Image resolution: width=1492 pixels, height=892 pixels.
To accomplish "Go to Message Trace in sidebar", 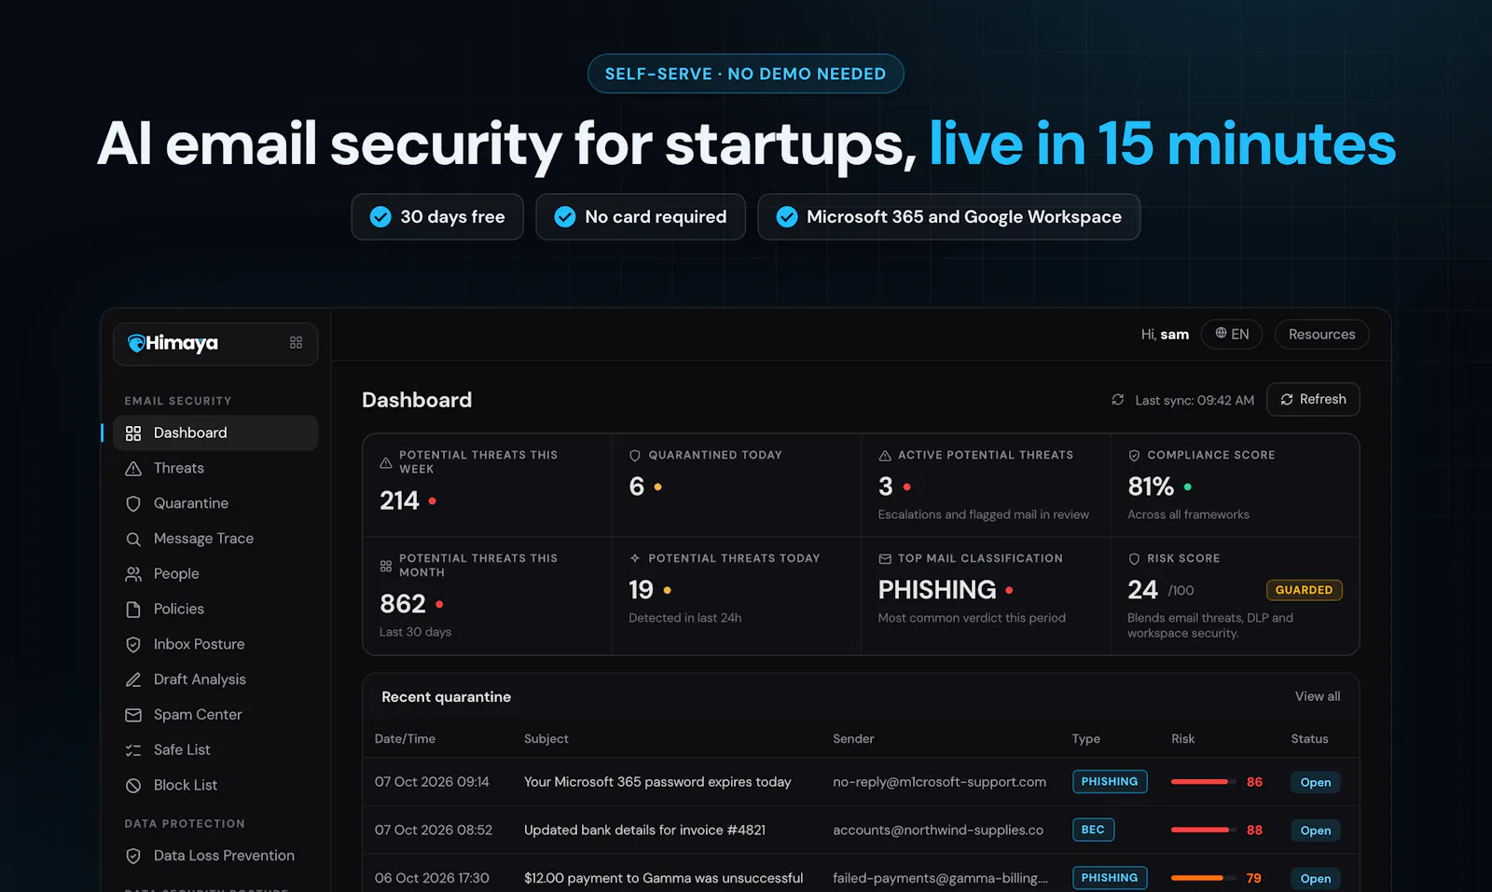I will coord(215,539).
